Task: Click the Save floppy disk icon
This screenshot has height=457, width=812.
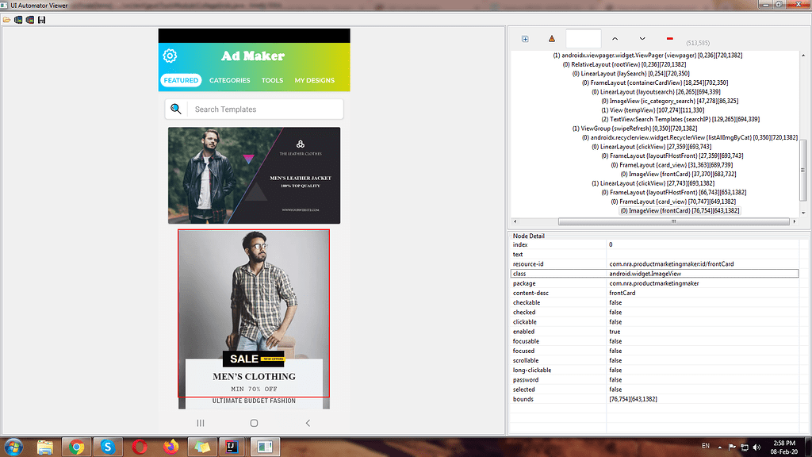Action: 41,19
